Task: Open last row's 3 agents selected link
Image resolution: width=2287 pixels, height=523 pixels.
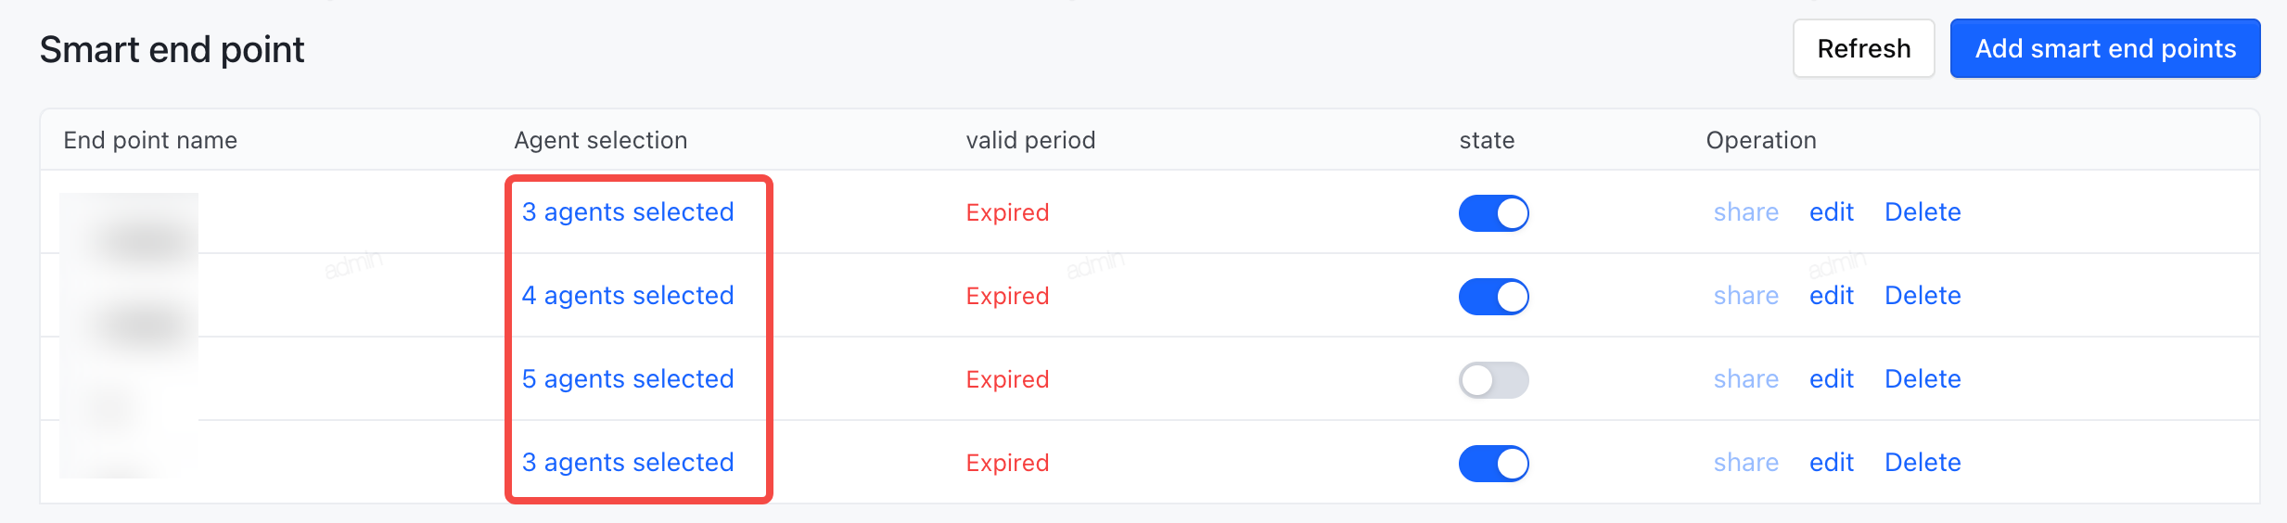Action: point(628,463)
